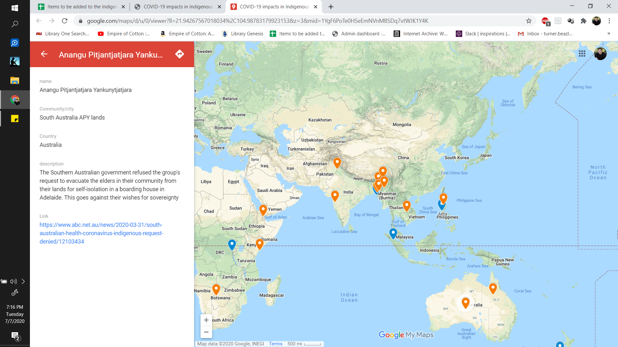Image resolution: width=618 pixels, height=347 pixels.
Task: Open the Google apps grid icon
Action: pyautogui.click(x=582, y=54)
